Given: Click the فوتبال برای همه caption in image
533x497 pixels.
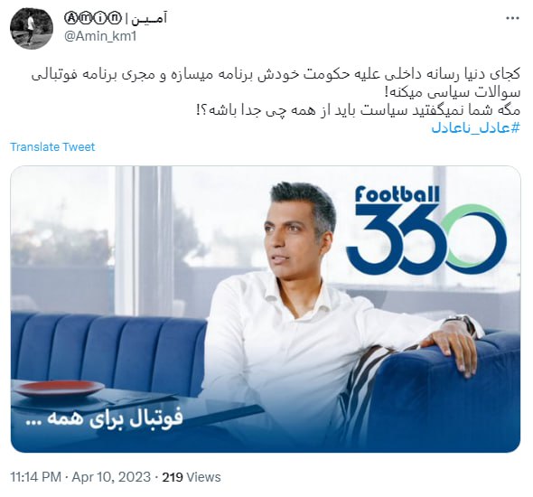Looking at the screenshot, I should [105, 418].
